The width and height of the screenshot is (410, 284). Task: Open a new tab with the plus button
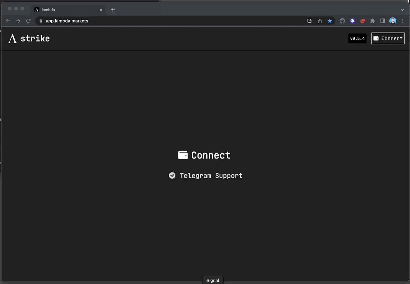coord(113,10)
